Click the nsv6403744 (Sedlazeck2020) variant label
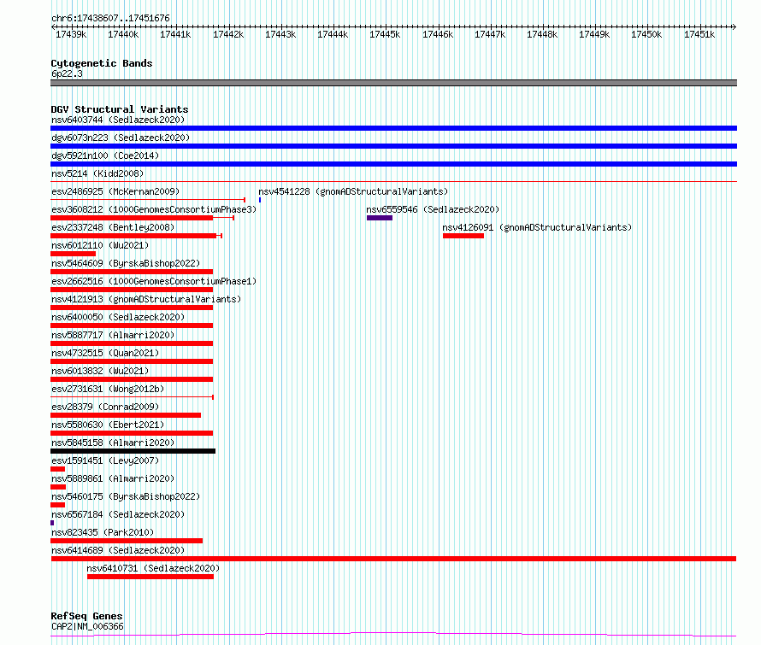The height and width of the screenshot is (645, 761). coord(118,120)
